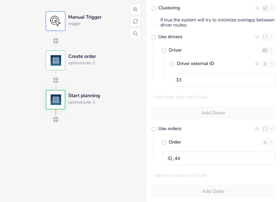Image resolution: width=280 pixels, height=202 pixels.
Task: Open Clustering type dropdown
Action: click(268, 8)
